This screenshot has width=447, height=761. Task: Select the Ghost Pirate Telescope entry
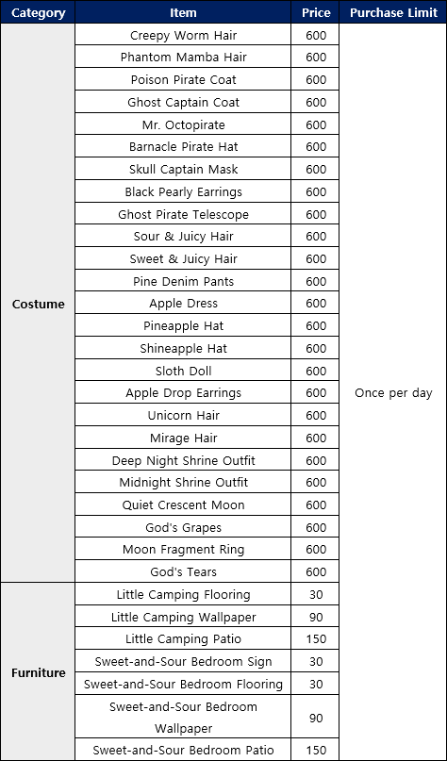pyautogui.click(x=183, y=214)
